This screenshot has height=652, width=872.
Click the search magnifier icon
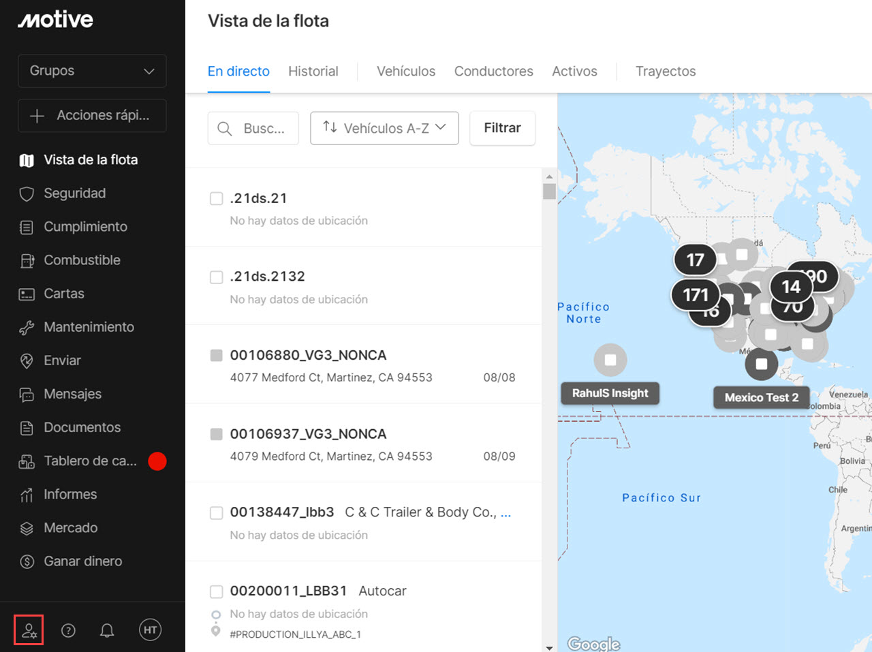[224, 128]
